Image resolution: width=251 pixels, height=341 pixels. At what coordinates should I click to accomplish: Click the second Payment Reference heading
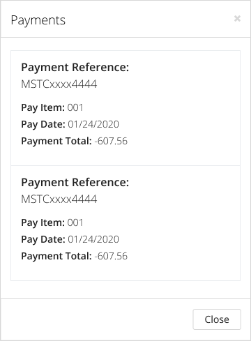point(75,183)
